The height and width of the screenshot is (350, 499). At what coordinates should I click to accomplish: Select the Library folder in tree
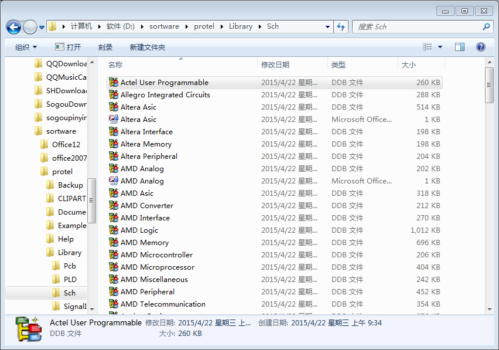tap(64, 253)
